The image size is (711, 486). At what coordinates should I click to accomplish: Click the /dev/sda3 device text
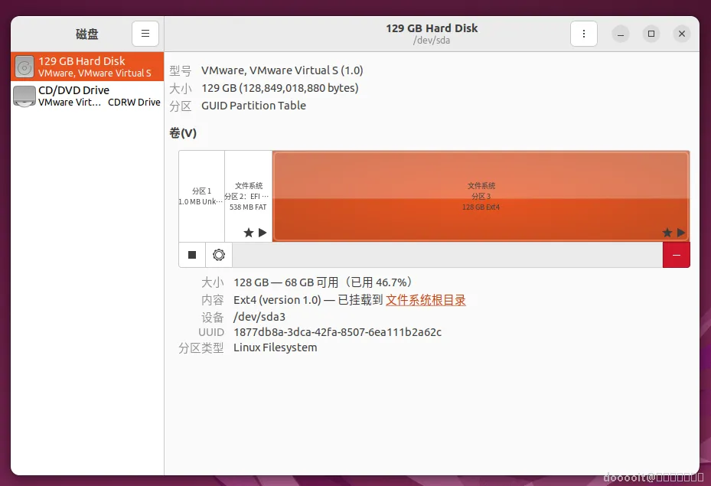[x=259, y=317]
